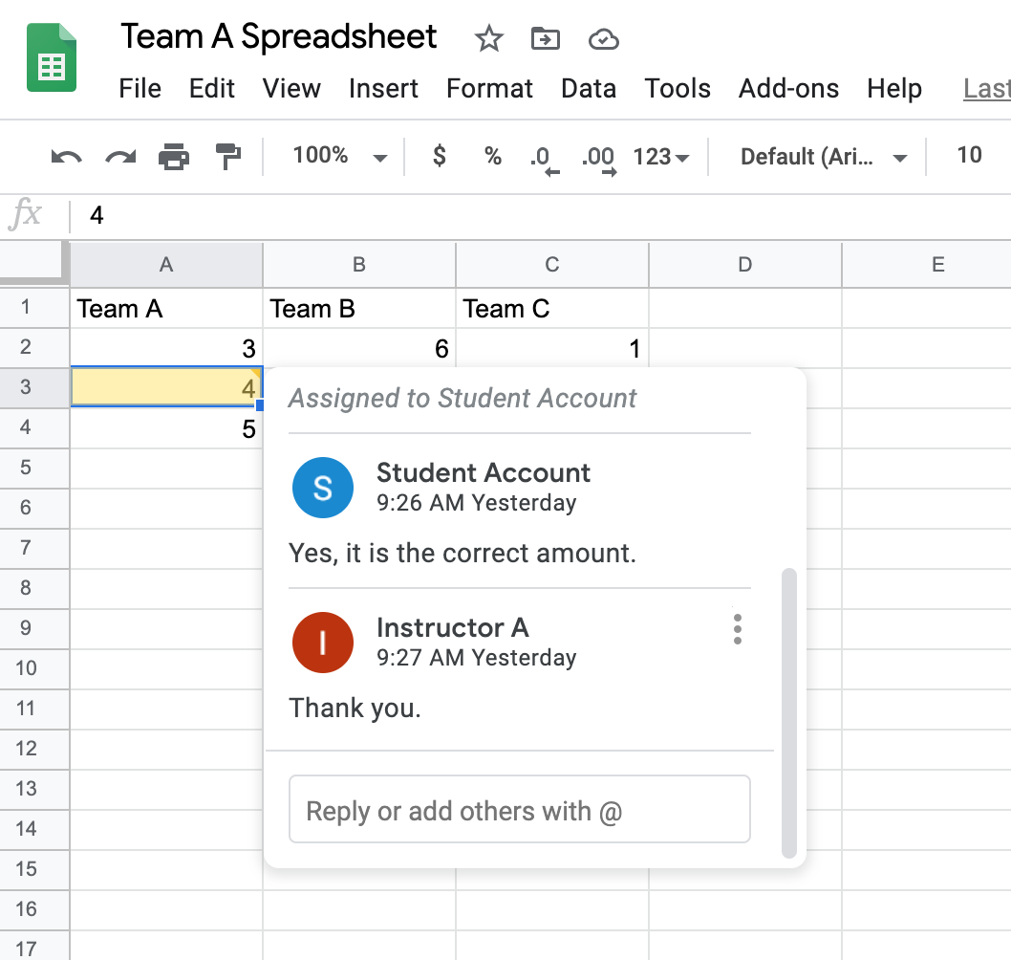Viewport: 1011px width, 960px height.
Task: Apply percent format to cell
Action: pyautogui.click(x=493, y=156)
